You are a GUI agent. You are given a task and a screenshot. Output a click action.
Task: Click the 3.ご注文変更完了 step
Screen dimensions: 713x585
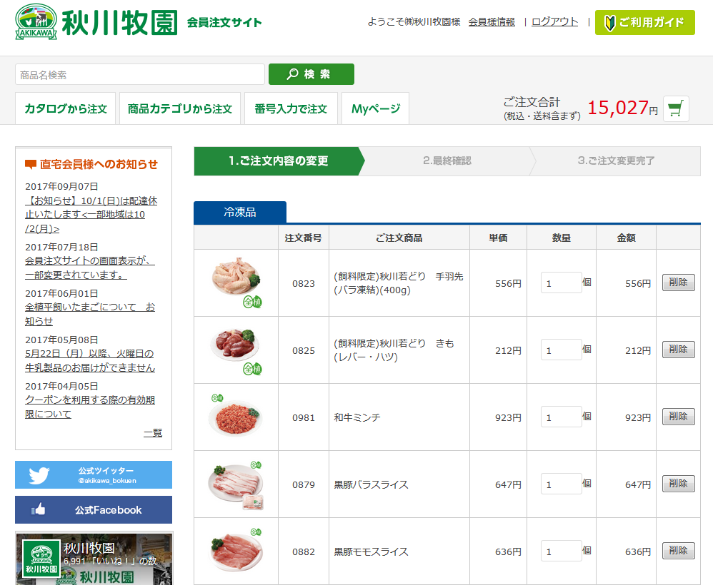pyautogui.click(x=616, y=161)
